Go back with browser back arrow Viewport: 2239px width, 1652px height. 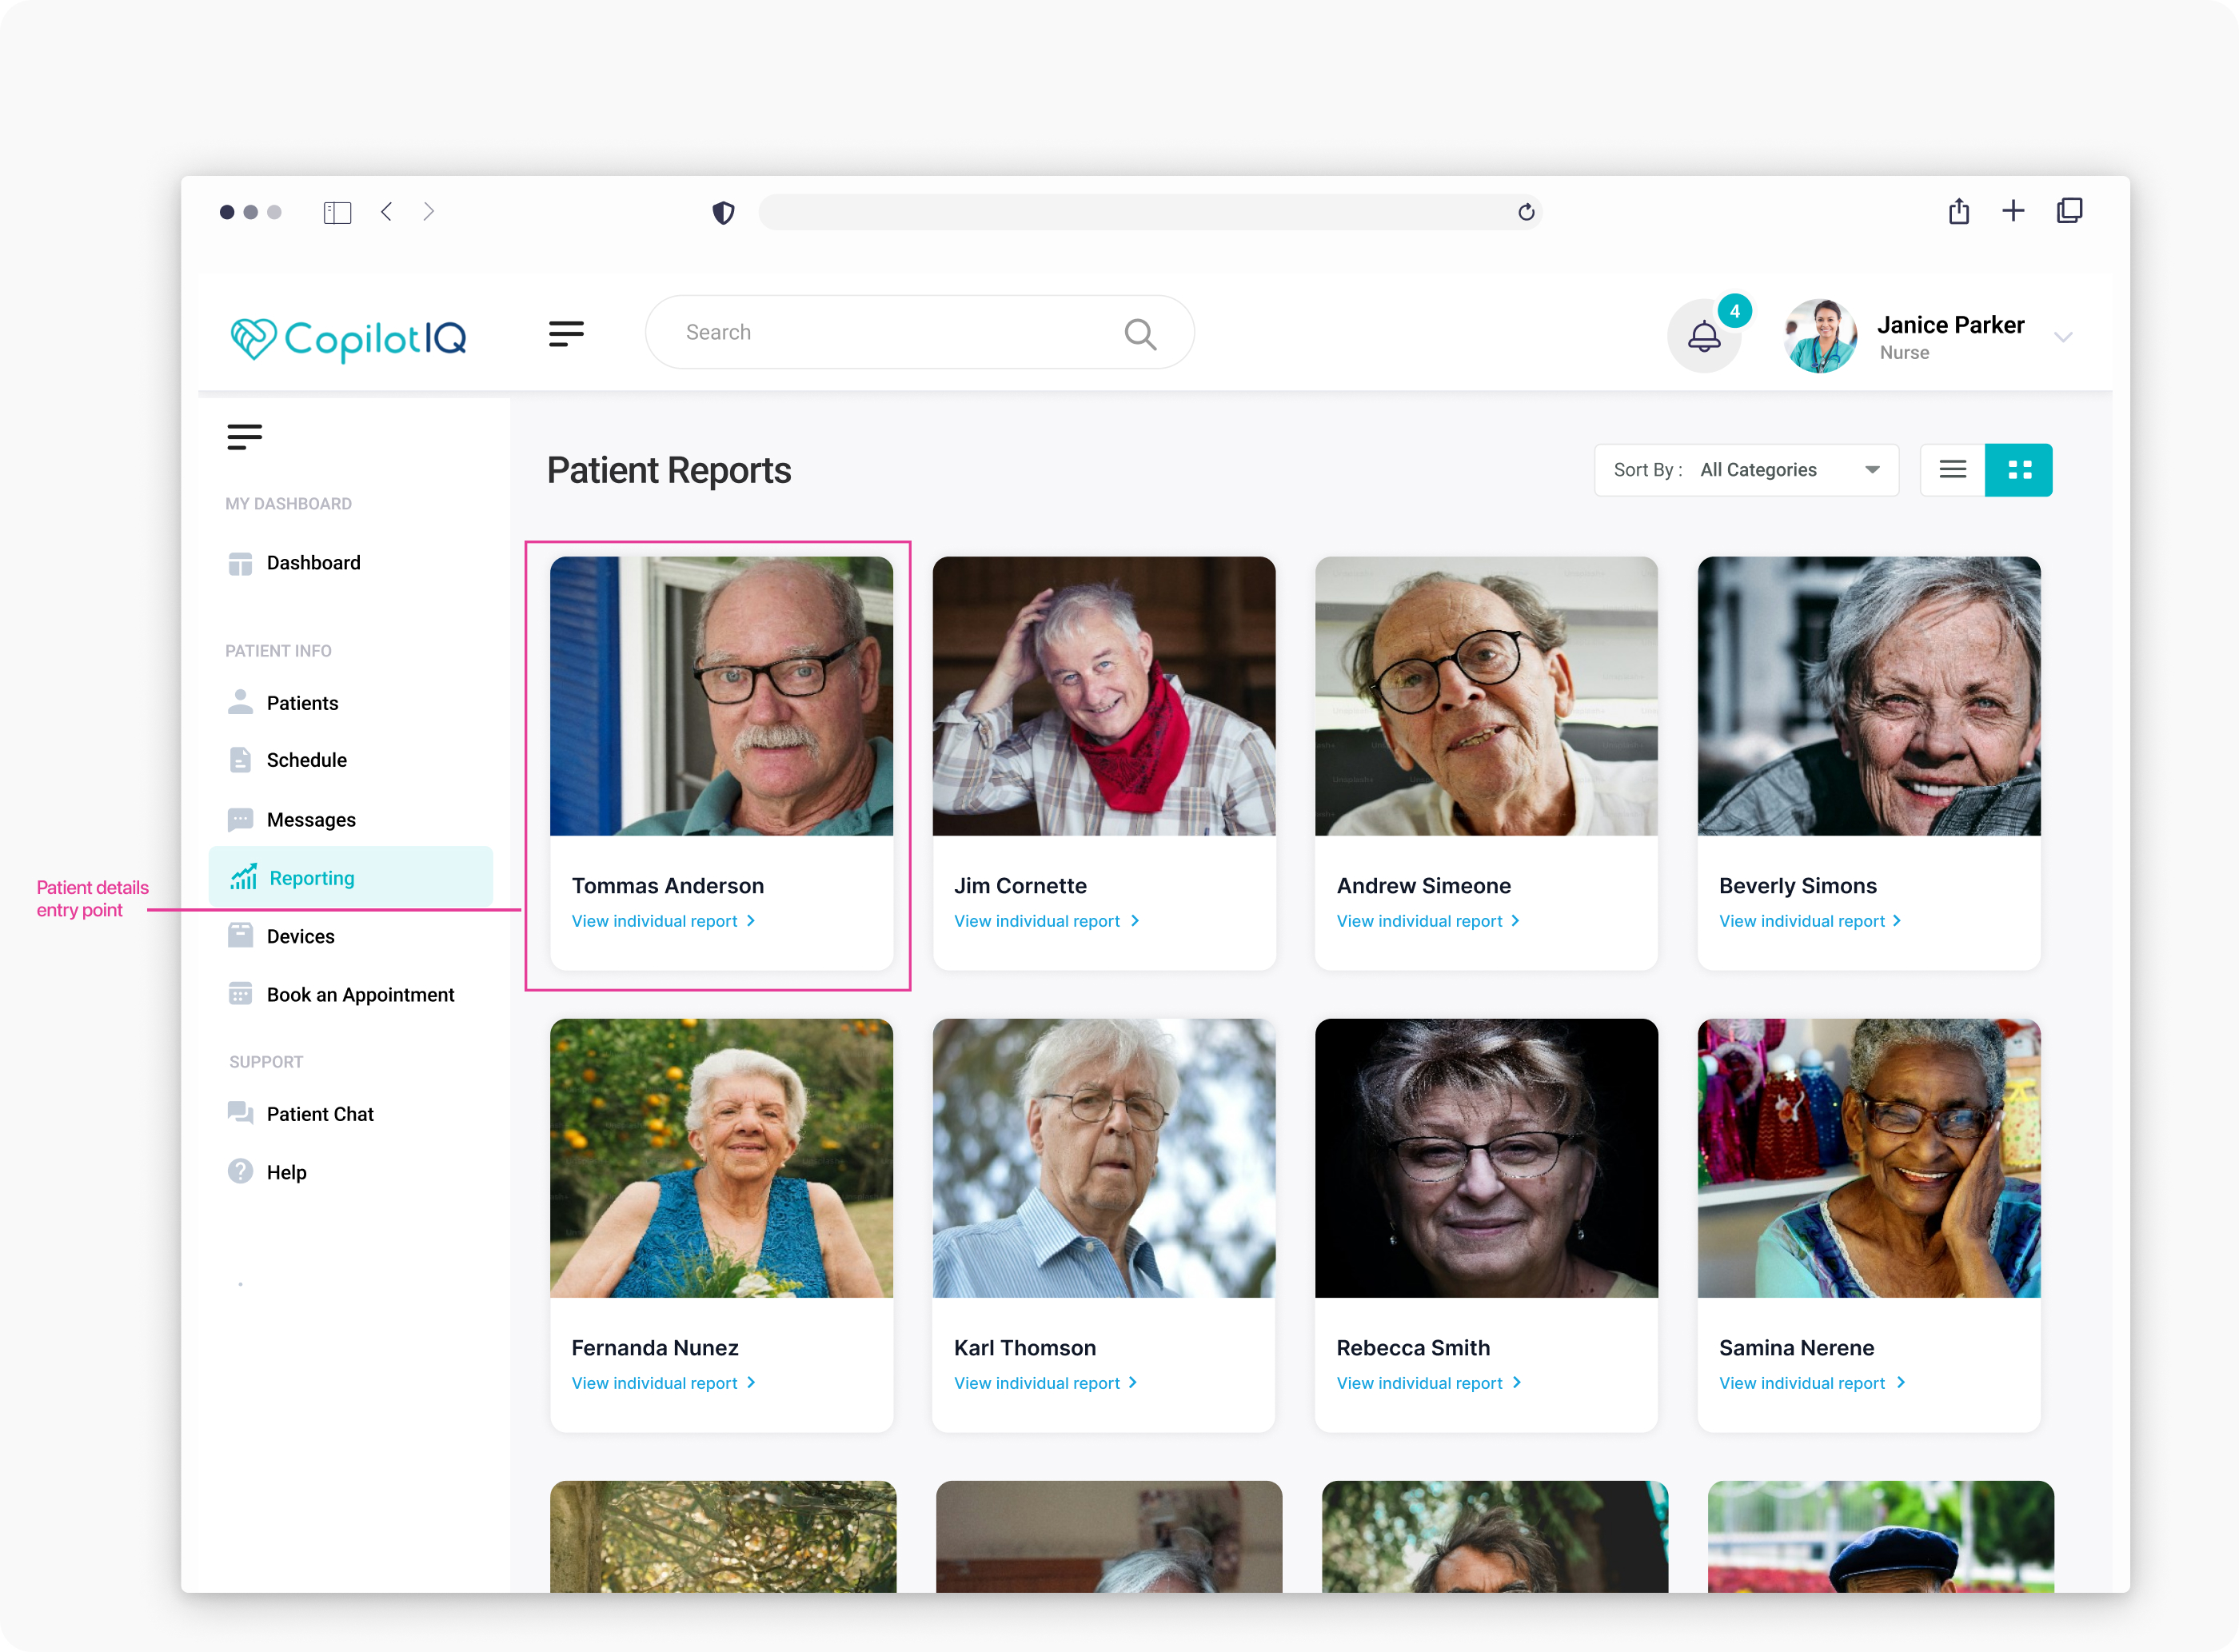[x=386, y=212]
